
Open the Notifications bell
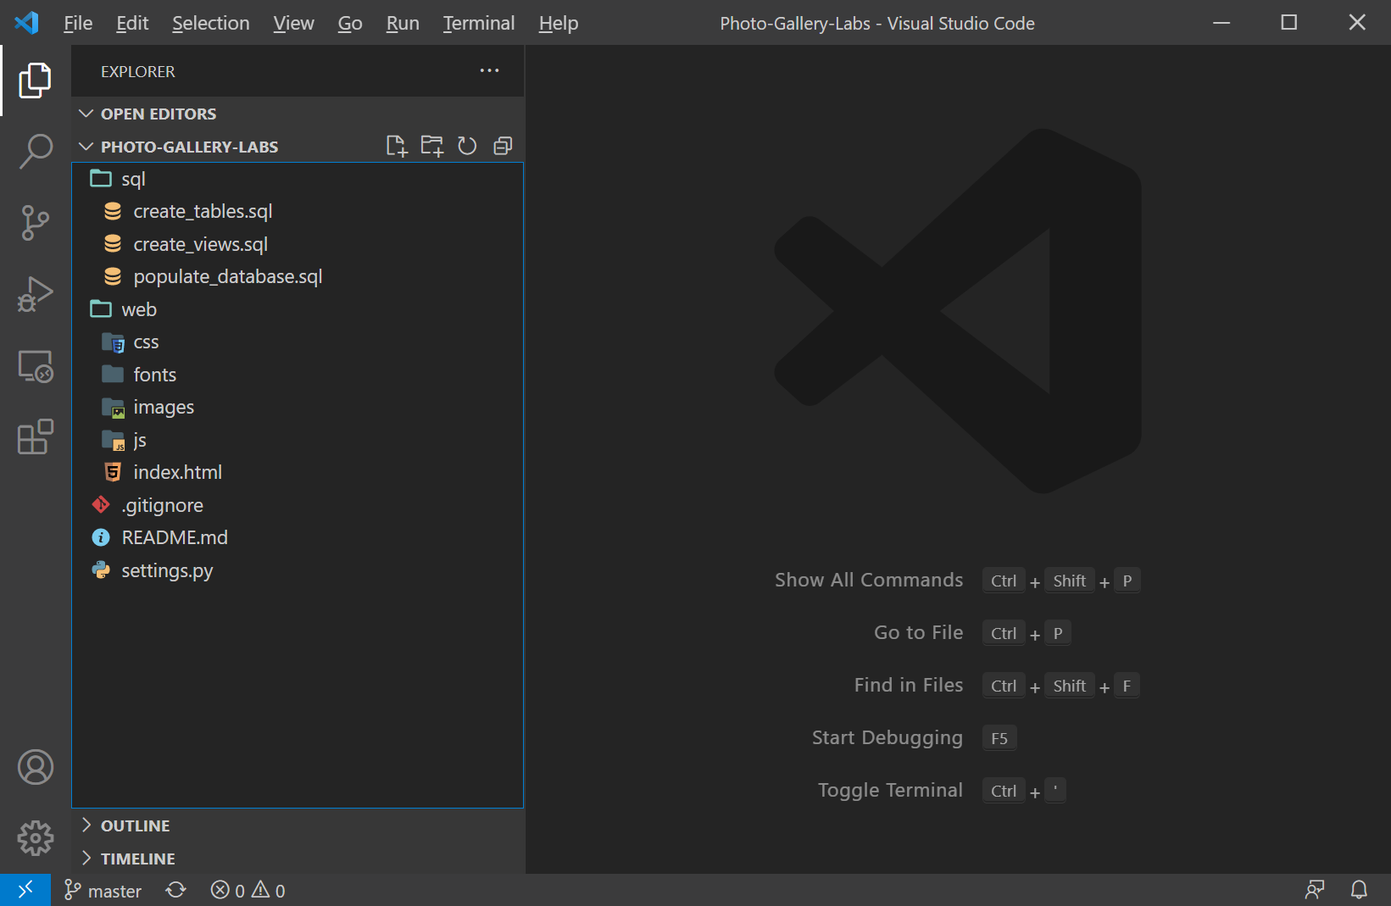coord(1359,889)
